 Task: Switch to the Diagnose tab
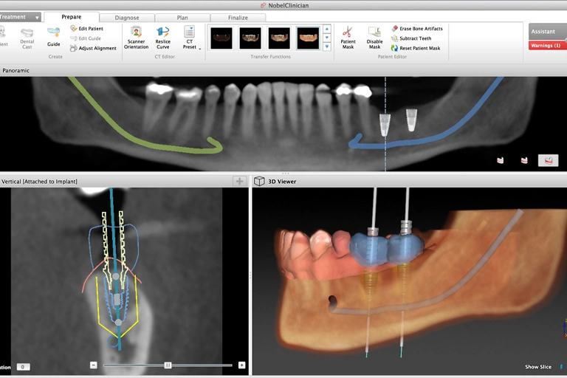(127, 17)
